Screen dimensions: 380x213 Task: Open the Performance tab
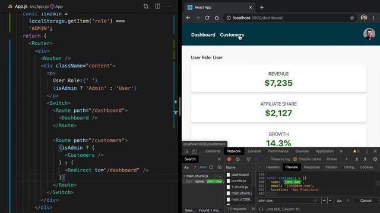278,151
